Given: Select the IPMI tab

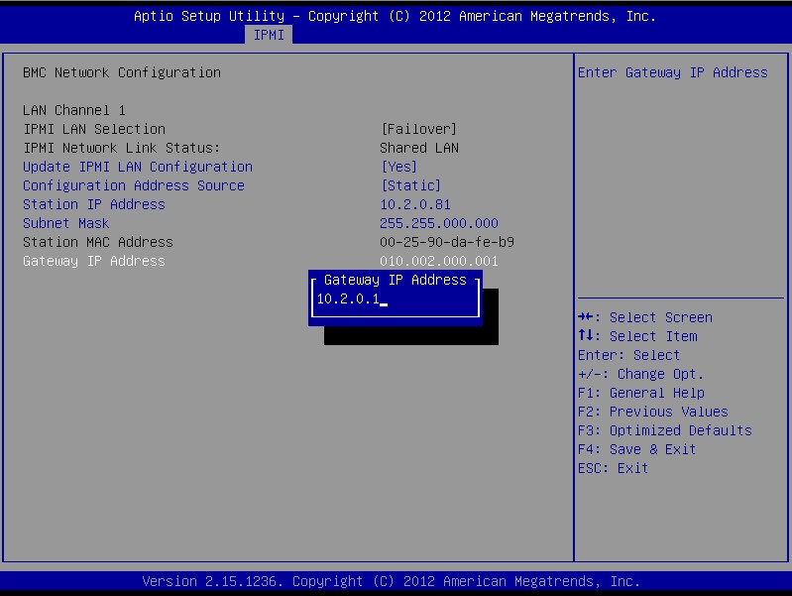Looking at the screenshot, I should point(269,35).
